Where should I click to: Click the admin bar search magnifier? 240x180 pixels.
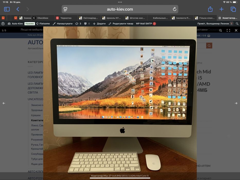[x=237, y=24]
